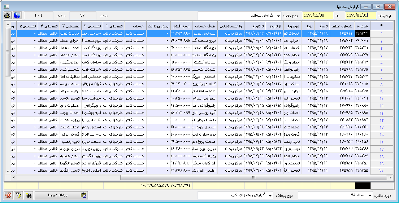Click the 'از تاریخ' start date field

coord(356,16)
